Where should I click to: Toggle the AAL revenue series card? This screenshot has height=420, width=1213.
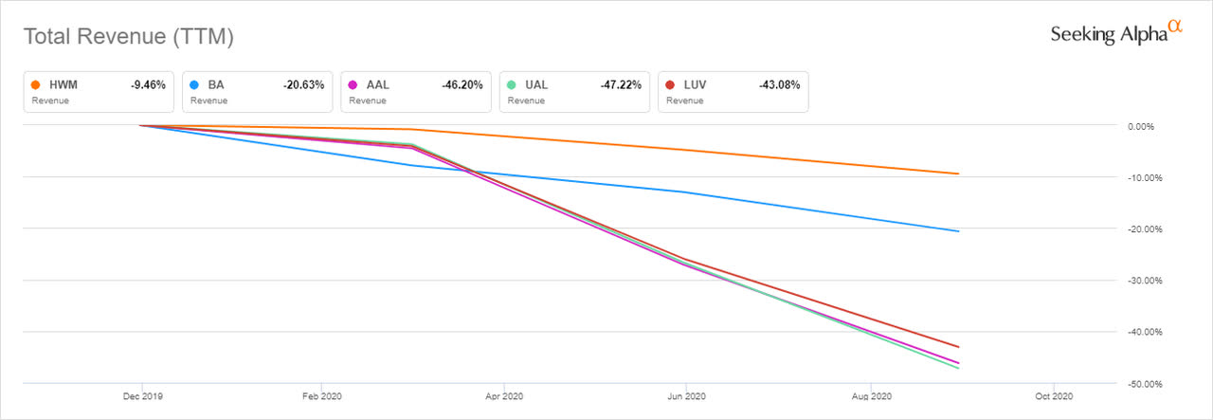tap(415, 92)
